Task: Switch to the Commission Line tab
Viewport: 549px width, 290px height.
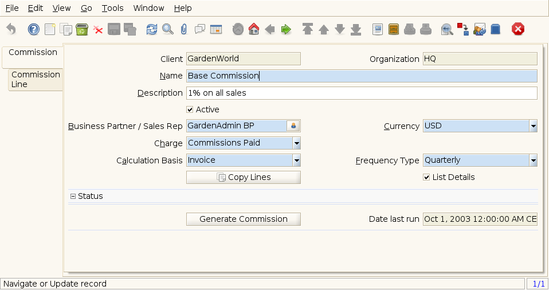Action: pyautogui.click(x=35, y=79)
